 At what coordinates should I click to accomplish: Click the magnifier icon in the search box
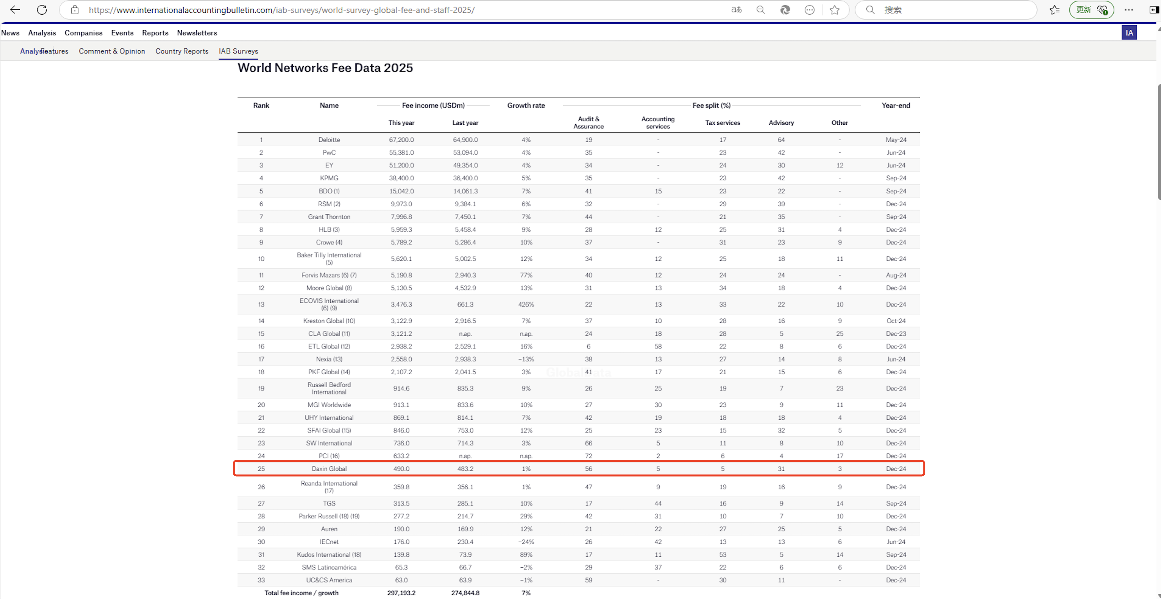tap(870, 9)
